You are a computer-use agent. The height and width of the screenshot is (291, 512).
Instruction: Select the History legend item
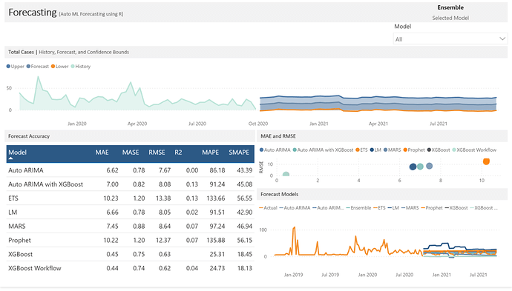pos(81,67)
